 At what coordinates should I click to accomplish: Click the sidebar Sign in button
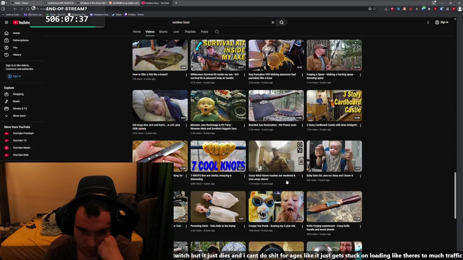click(14, 76)
